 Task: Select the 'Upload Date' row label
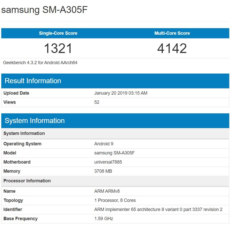tap(16, 93)
